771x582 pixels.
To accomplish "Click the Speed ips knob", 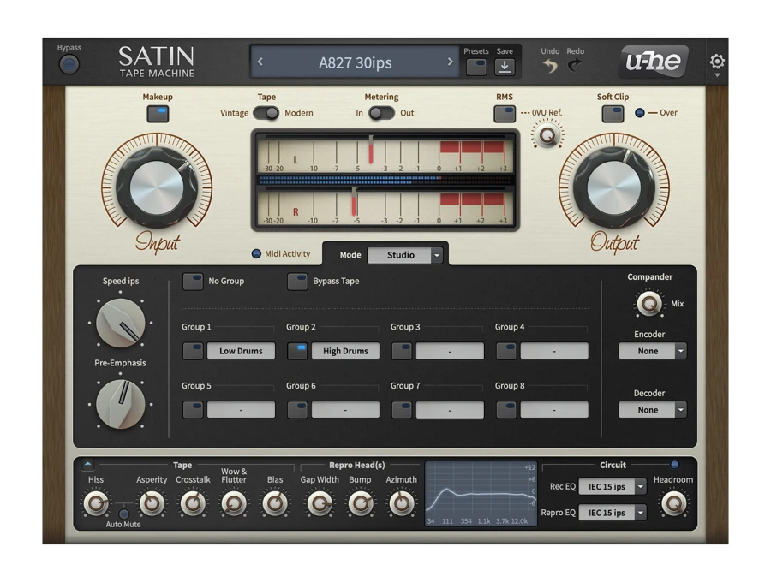I will pos(121,324).
